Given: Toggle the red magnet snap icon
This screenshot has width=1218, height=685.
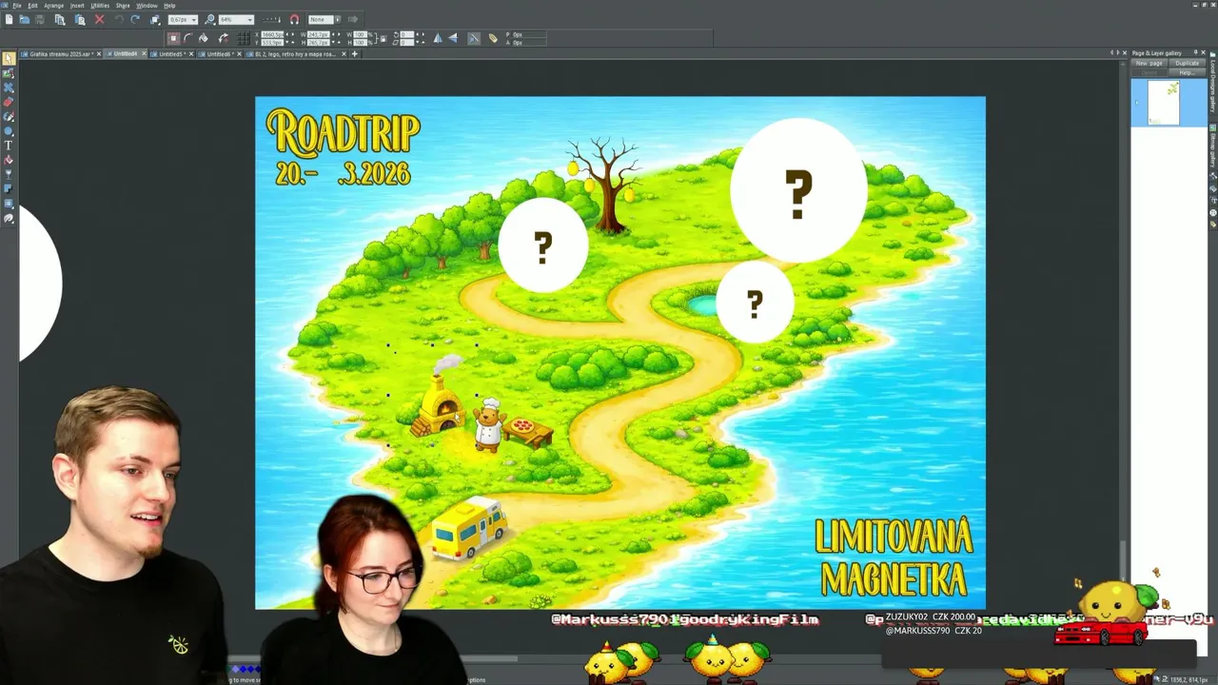Looking at the screenshot, I should pyautogui.click(x=294, y=19).
